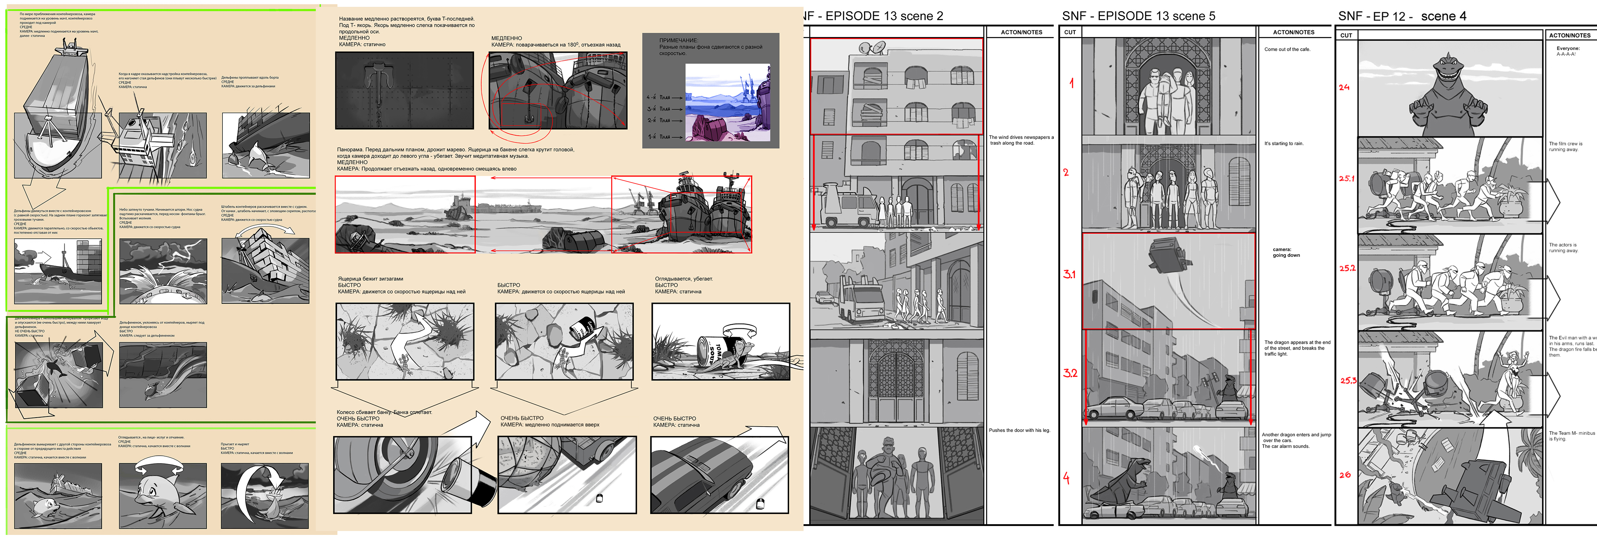Click the CUT column header in scene 5

tap(1070, 32)
